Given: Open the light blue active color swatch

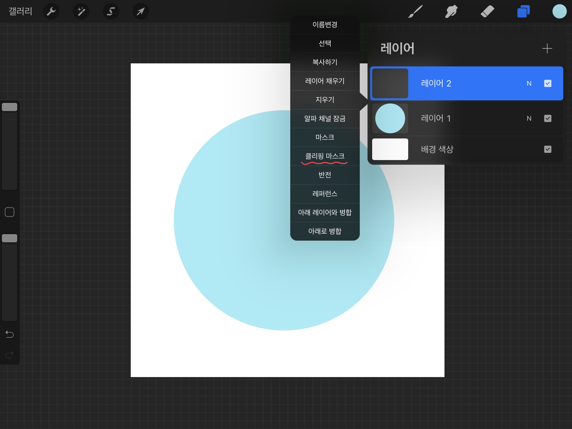Looking at the screenshot, I should (559, 11).
